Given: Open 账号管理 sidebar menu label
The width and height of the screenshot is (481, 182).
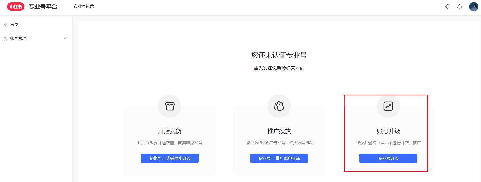Looking at the screenshot, I should pyautogui.click(x=18, y=38).
